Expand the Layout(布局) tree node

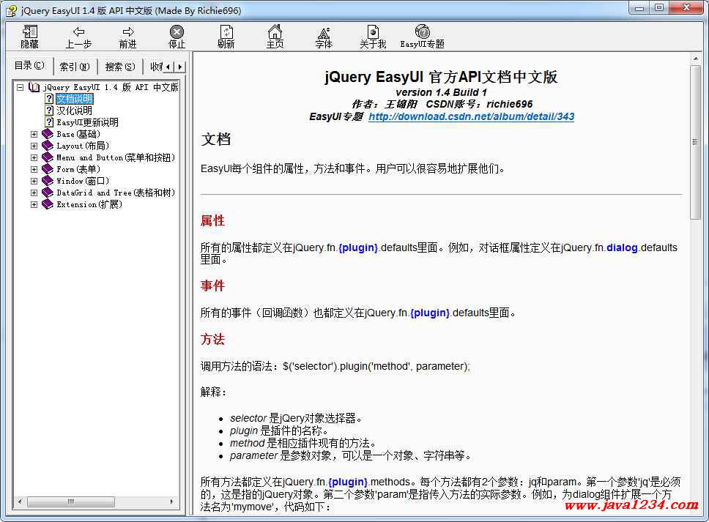[34, 146]
